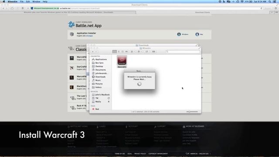
Task: Open the Warcraft3 wrapper icon in Finder
Action: click(x=122, y=61)
